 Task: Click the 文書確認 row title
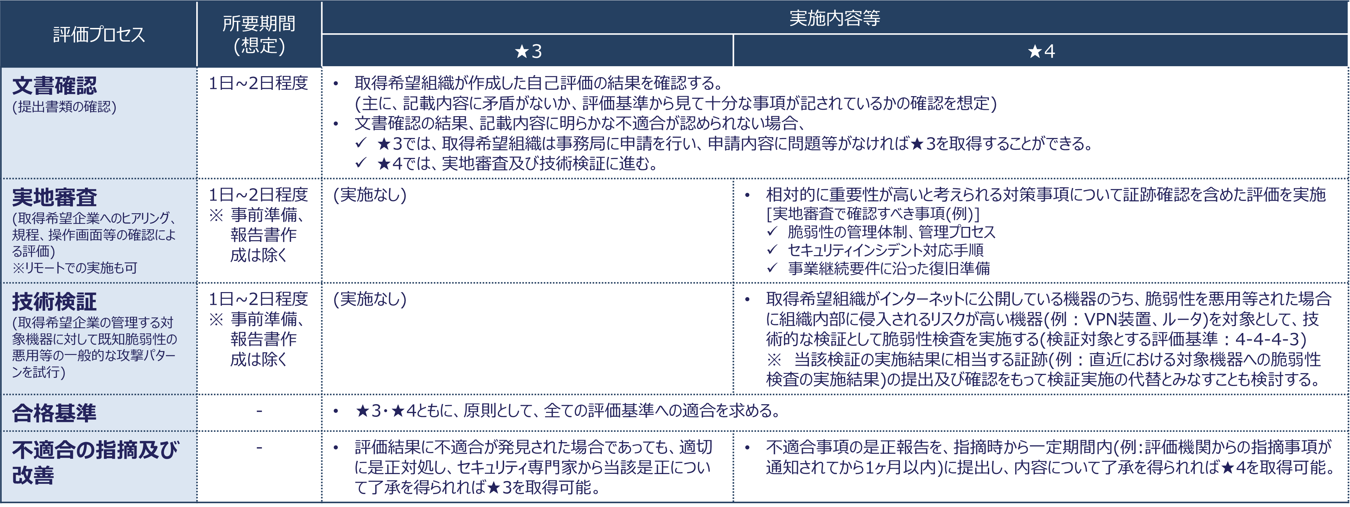click(x=55, y=86)
